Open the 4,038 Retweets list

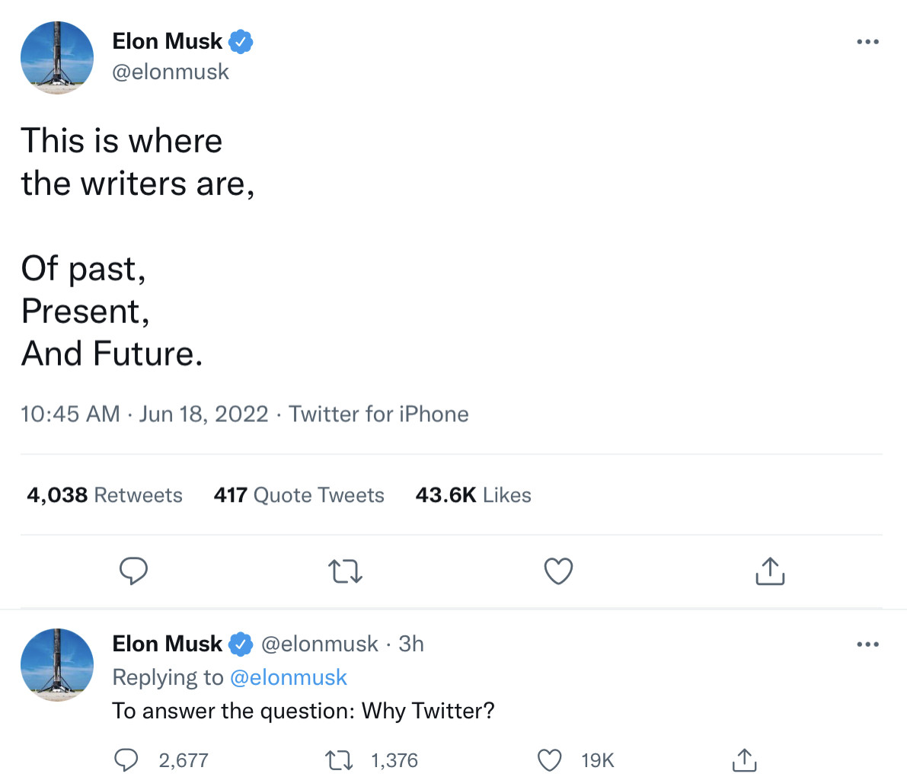104,495
